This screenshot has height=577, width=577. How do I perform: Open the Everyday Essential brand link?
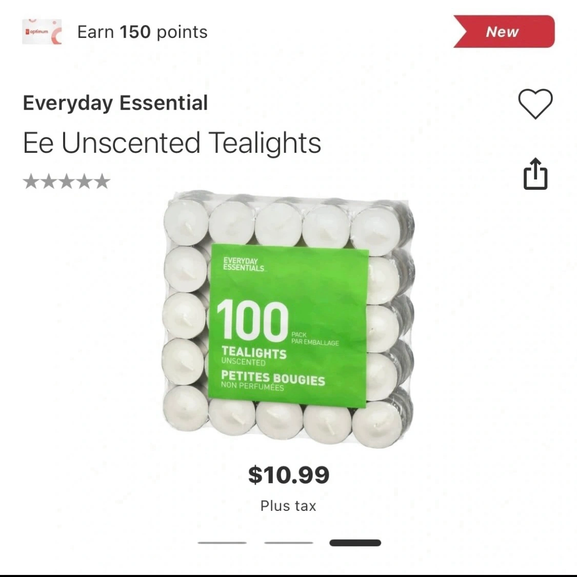pyautogui.click(x=115, y=103)
